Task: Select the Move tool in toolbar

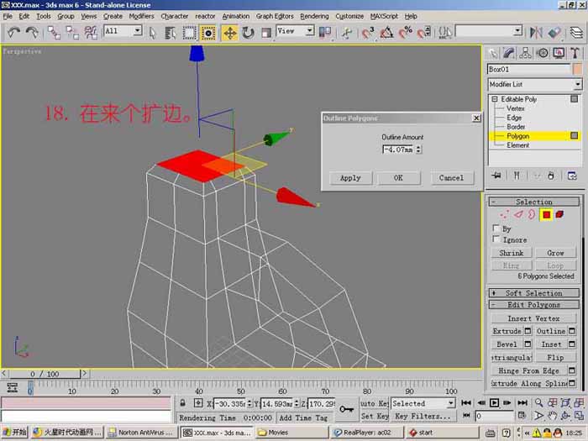Action: pyautogui.click(x=229, y=33)
